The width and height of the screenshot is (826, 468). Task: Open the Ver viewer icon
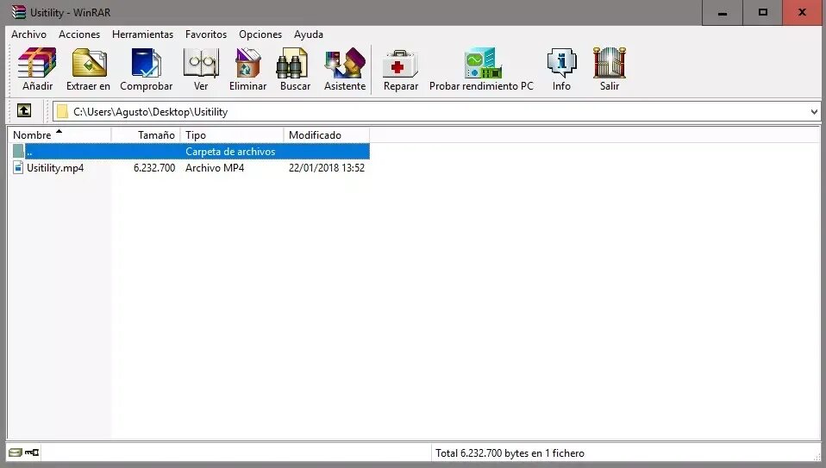point(201,63)
